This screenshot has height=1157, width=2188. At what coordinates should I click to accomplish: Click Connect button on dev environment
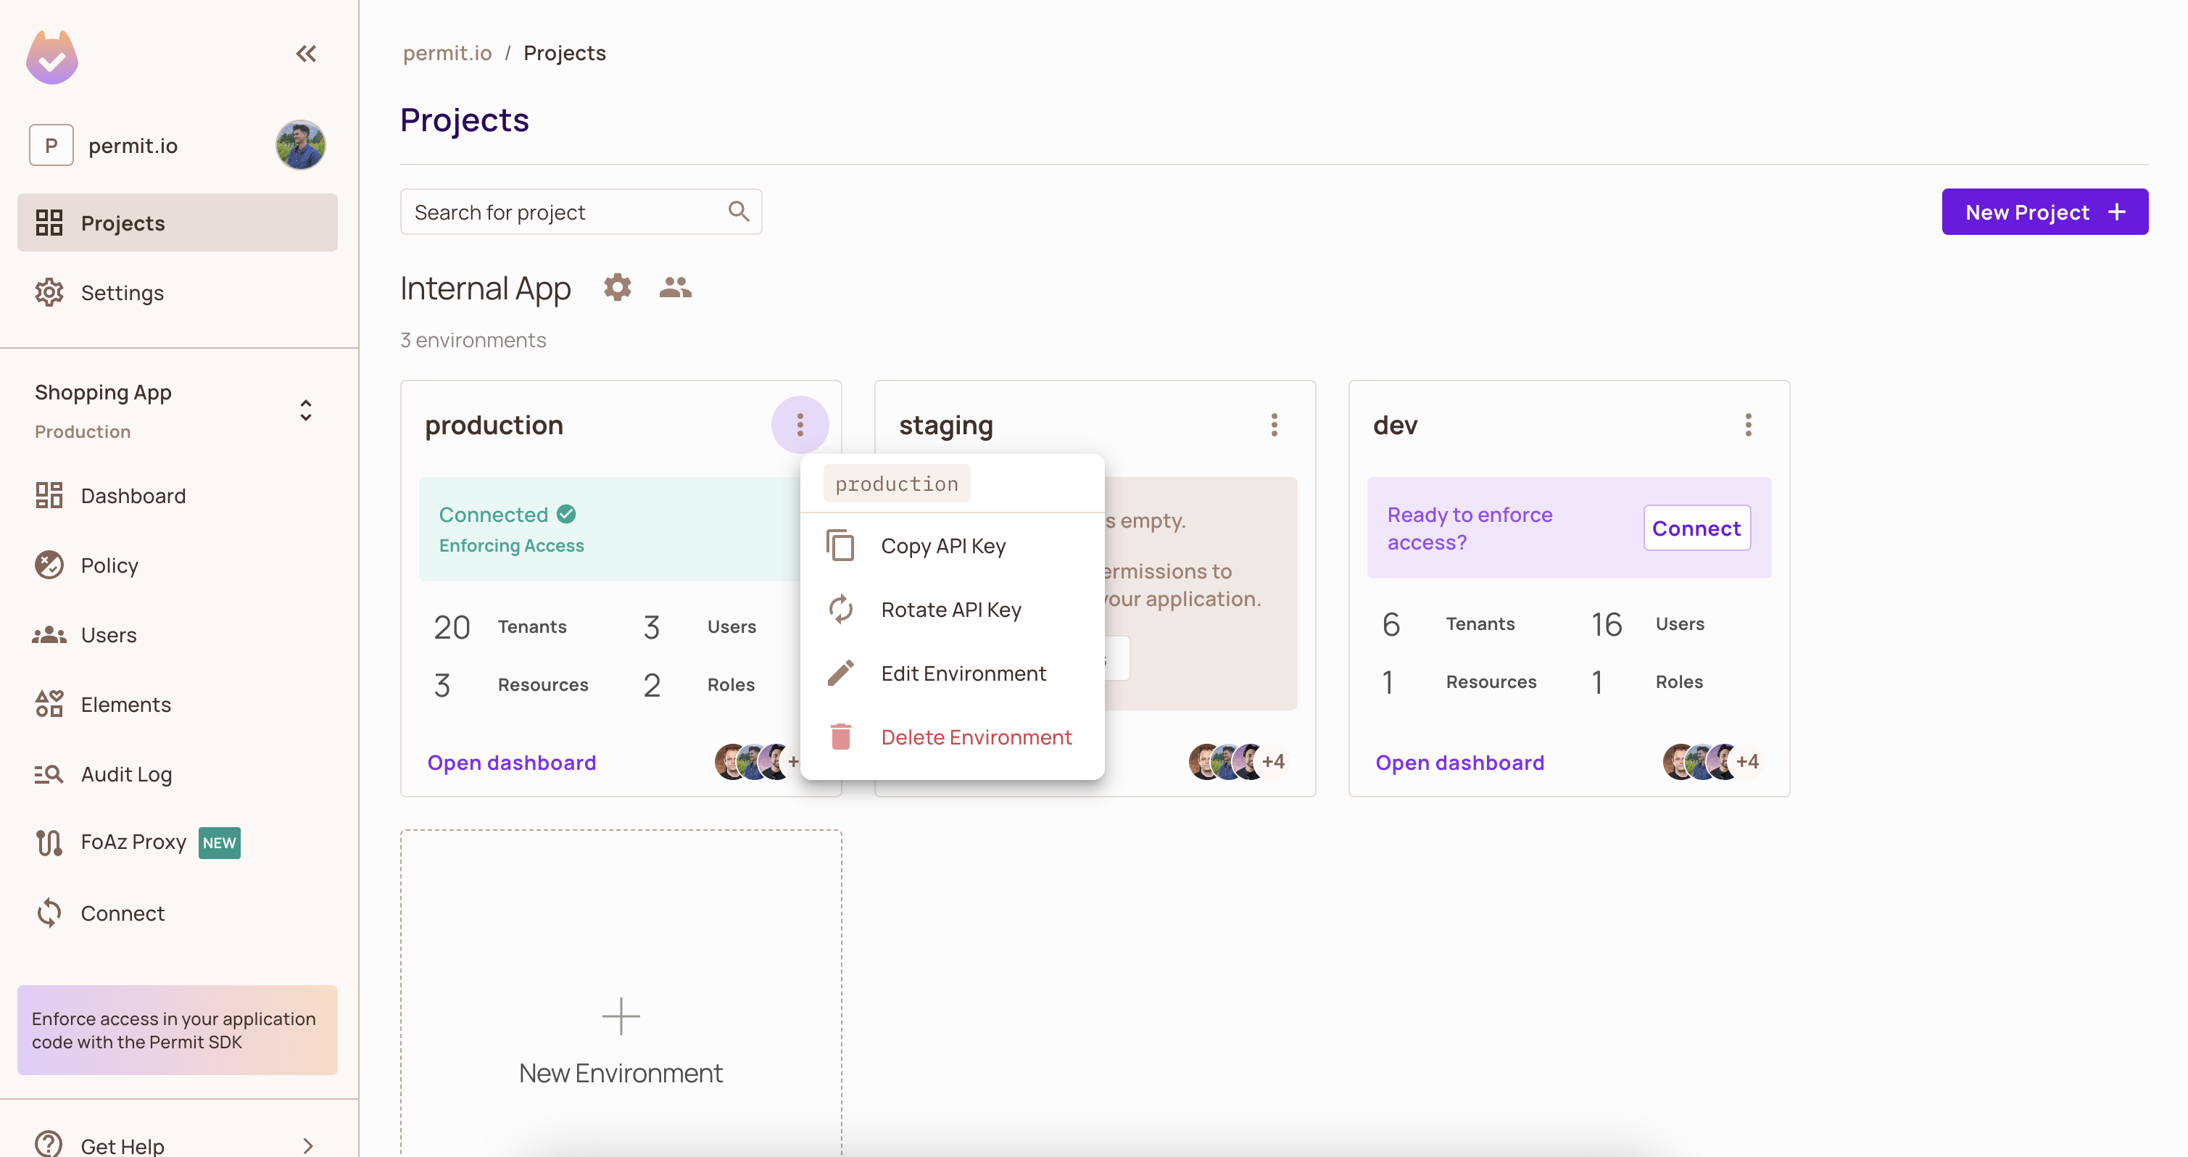(x=1696, y=526)
